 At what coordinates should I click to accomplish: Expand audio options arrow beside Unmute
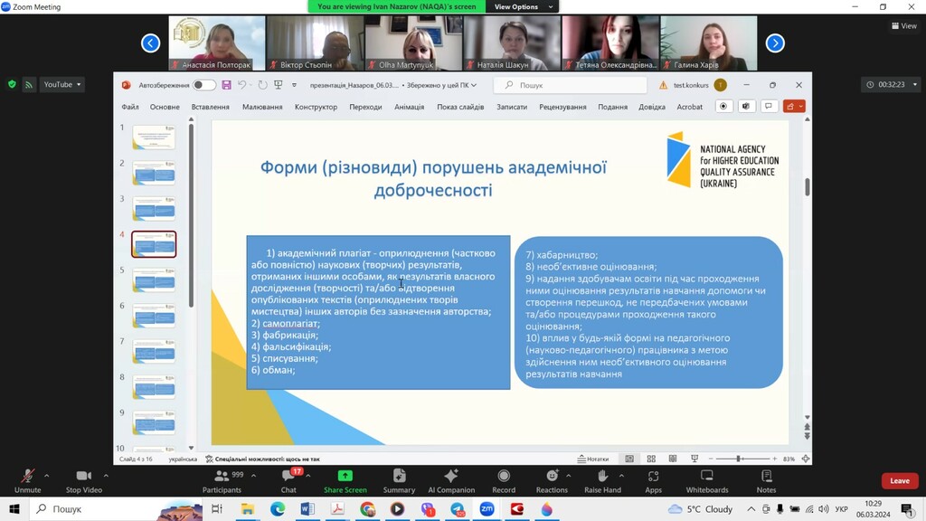click(46, 475)
